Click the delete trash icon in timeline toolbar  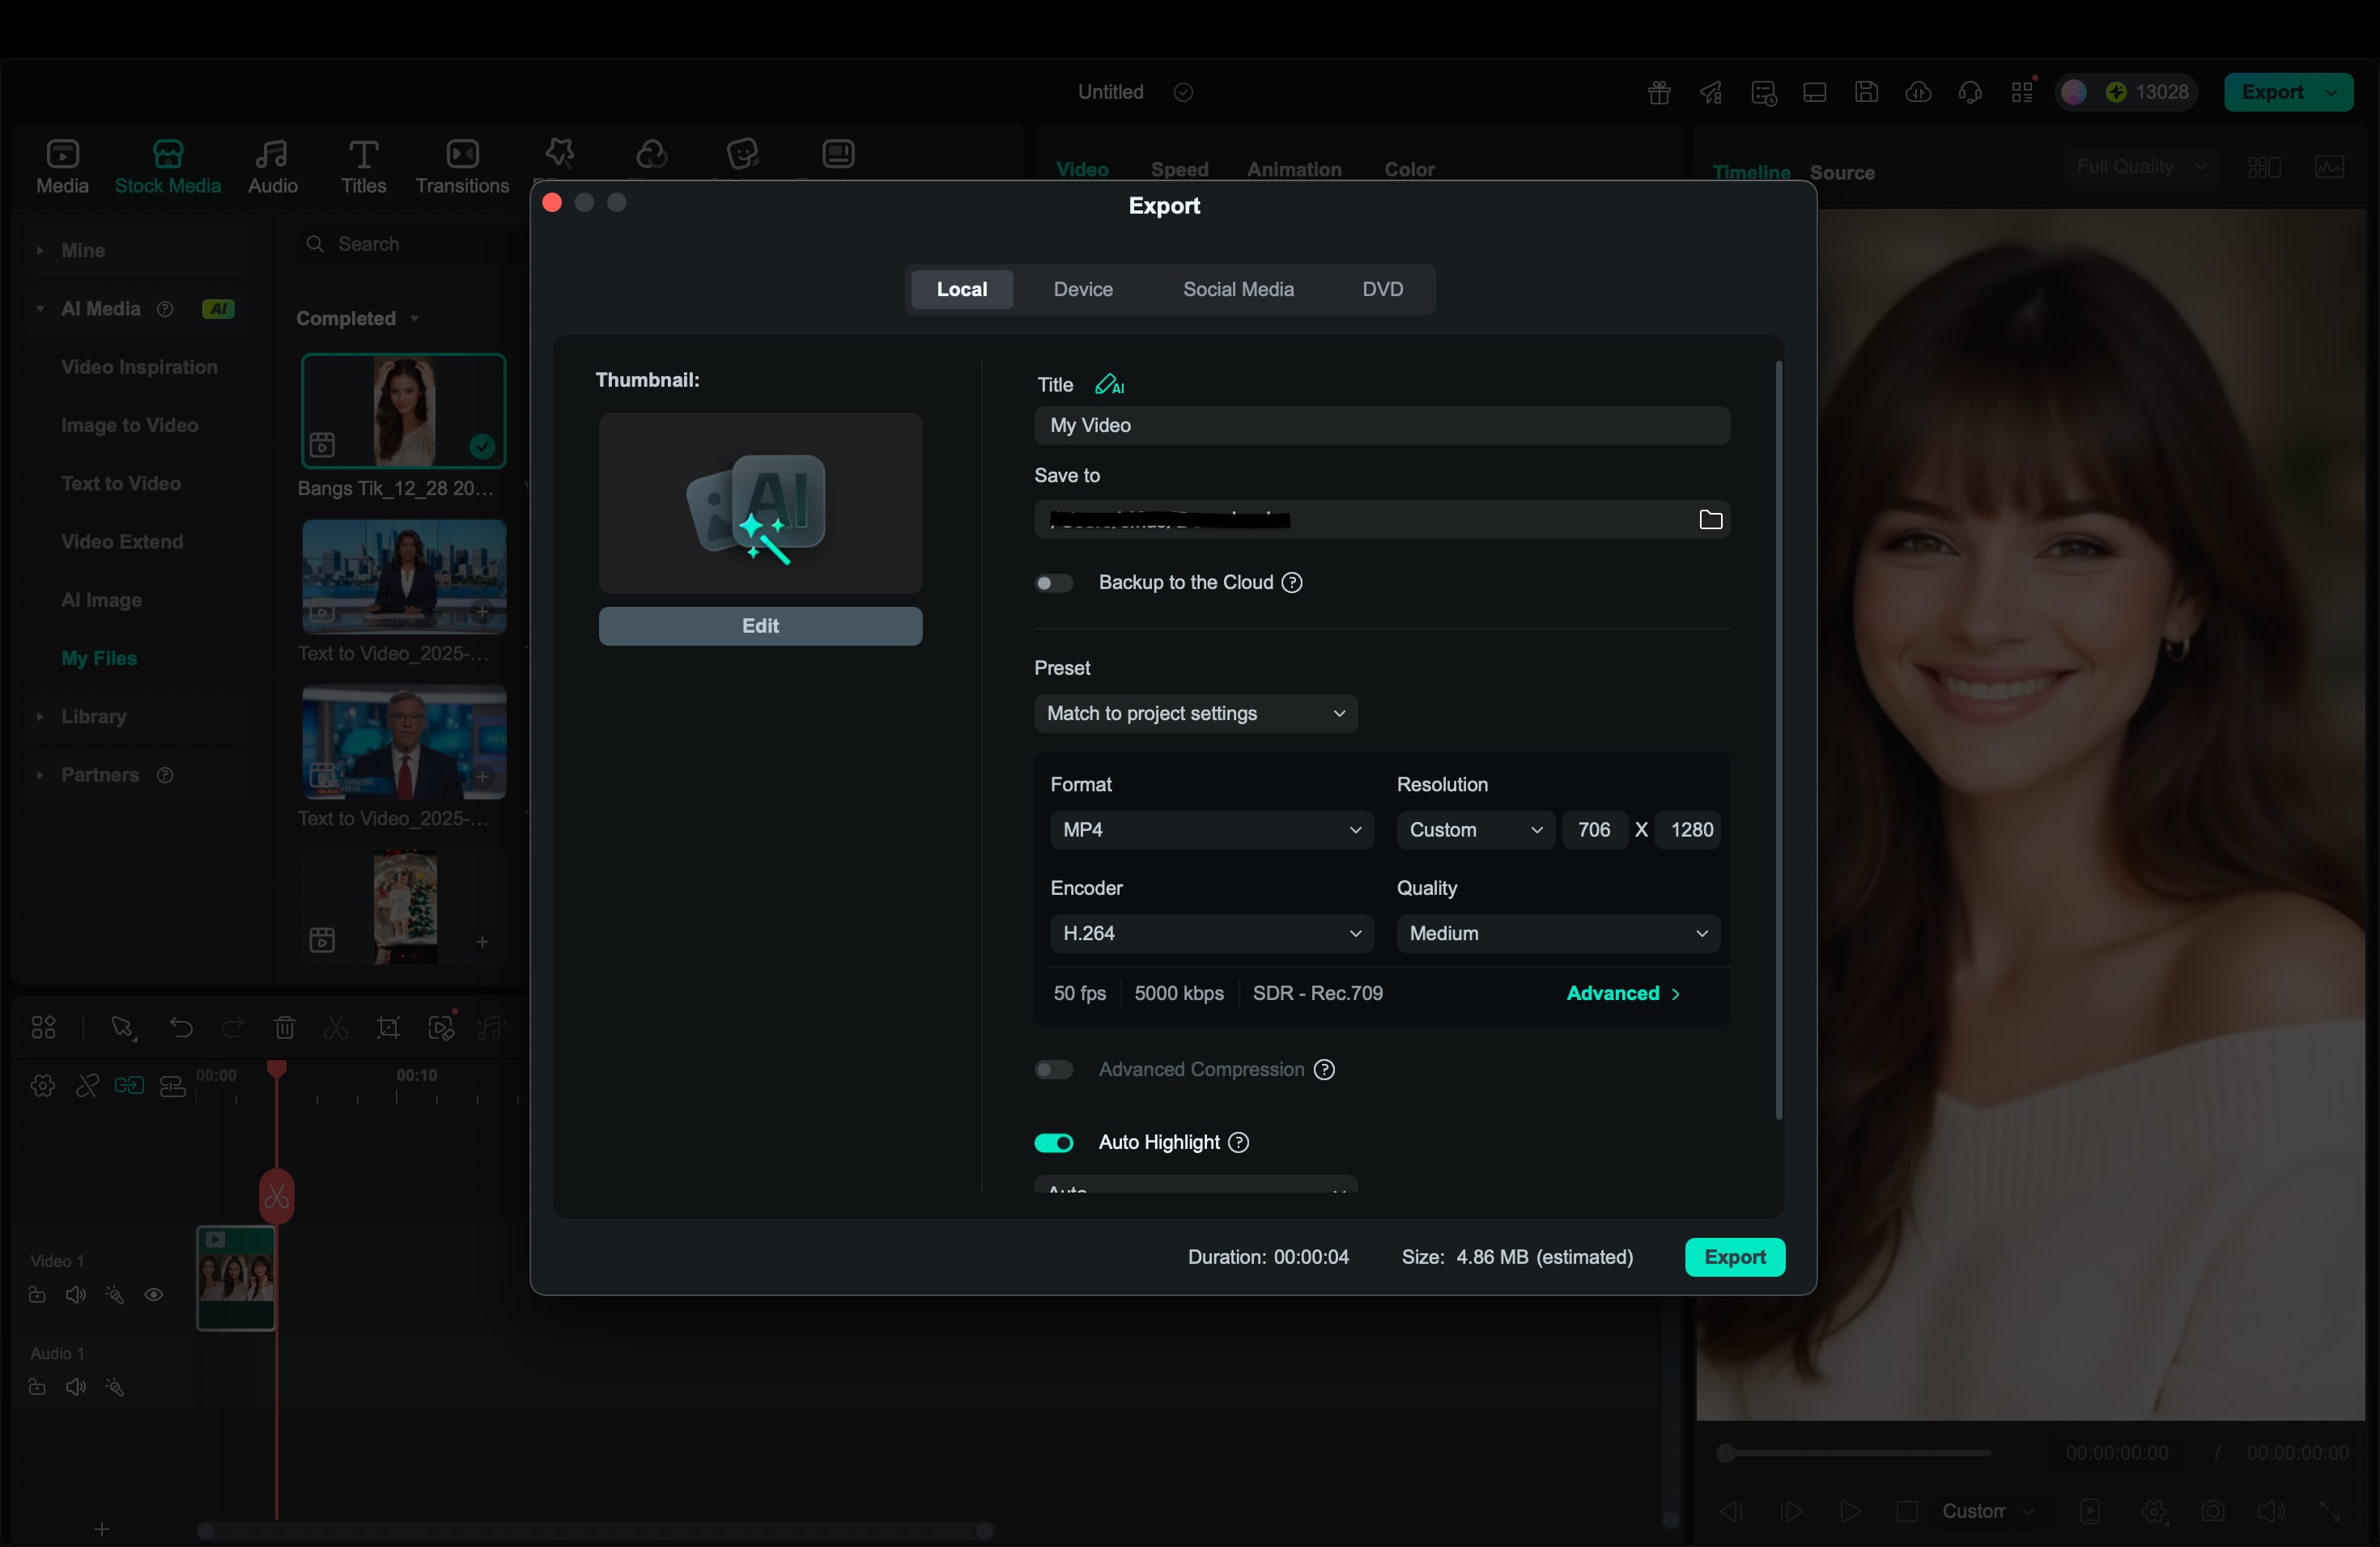(284, 1028)
